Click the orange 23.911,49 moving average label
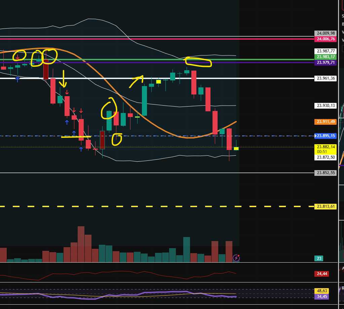The width and height of the screenshot is (344, 309). (325, 122)
